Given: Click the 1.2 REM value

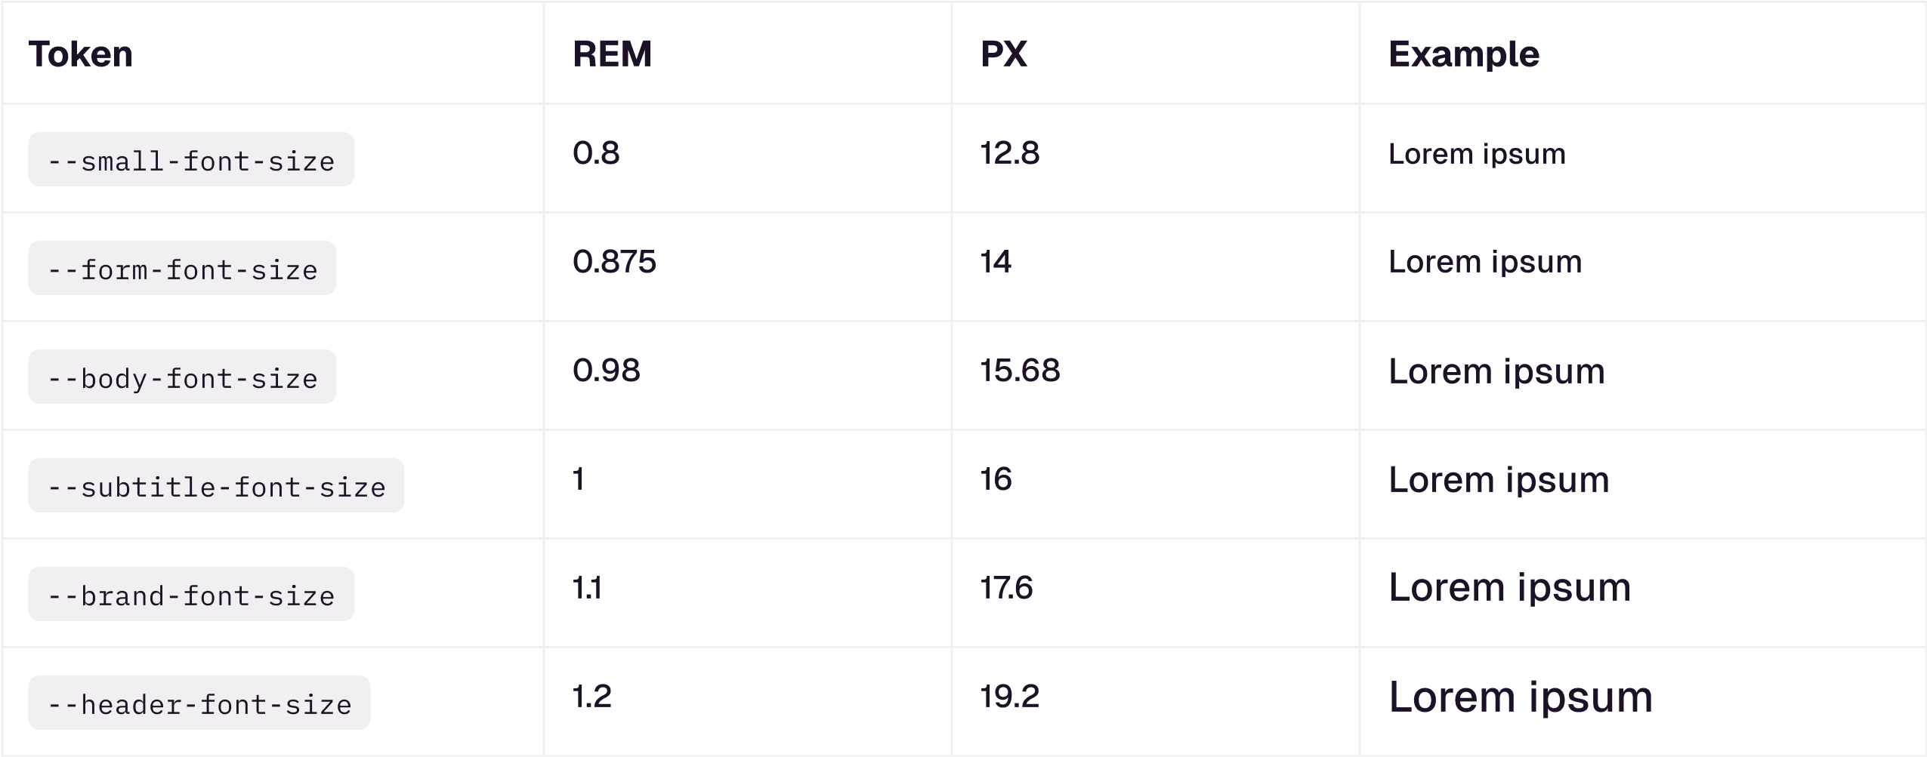Looking at the screenshot, I should click(591, 697).
